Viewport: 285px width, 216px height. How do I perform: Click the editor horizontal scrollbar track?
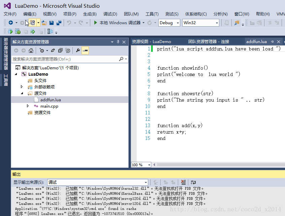221,165
